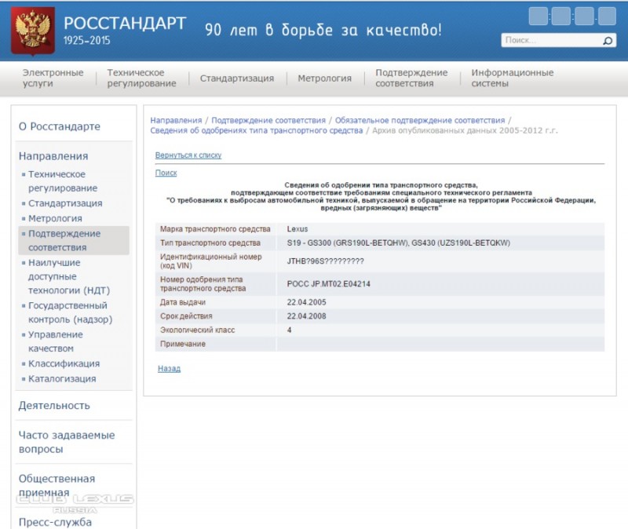Open Наилучшие доступные технологии (НДТ)

coord(69,276)
